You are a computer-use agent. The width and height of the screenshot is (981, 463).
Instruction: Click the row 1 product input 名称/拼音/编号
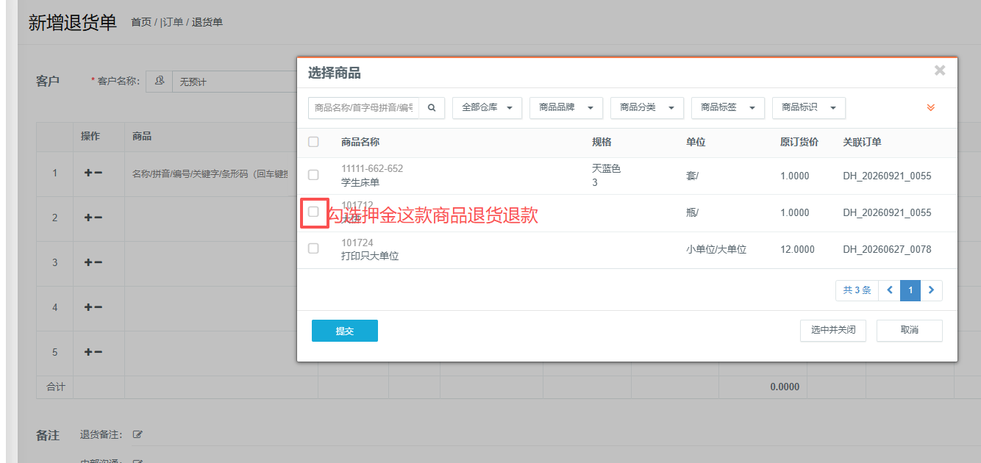pos(211,174)
